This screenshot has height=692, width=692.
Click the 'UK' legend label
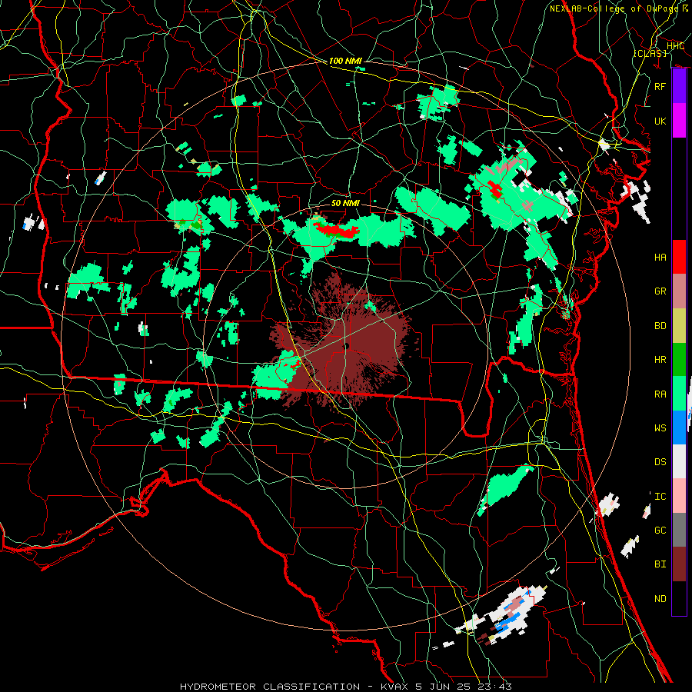tap(660, 121)
